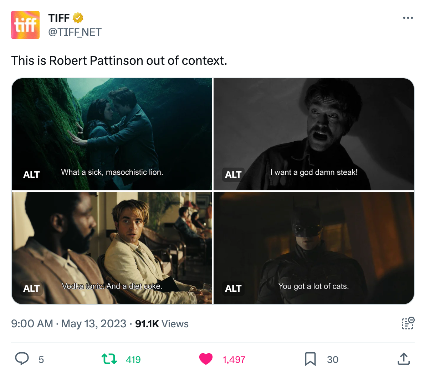Open the black-and-white steak scene image
Screen dimensions: 425x375
tap(314, 134)
